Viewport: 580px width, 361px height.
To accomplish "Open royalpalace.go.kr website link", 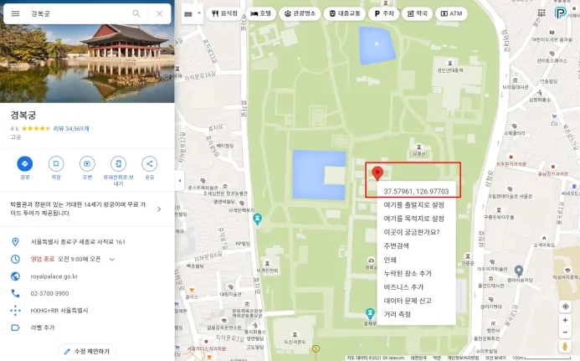I will (54, 276).
